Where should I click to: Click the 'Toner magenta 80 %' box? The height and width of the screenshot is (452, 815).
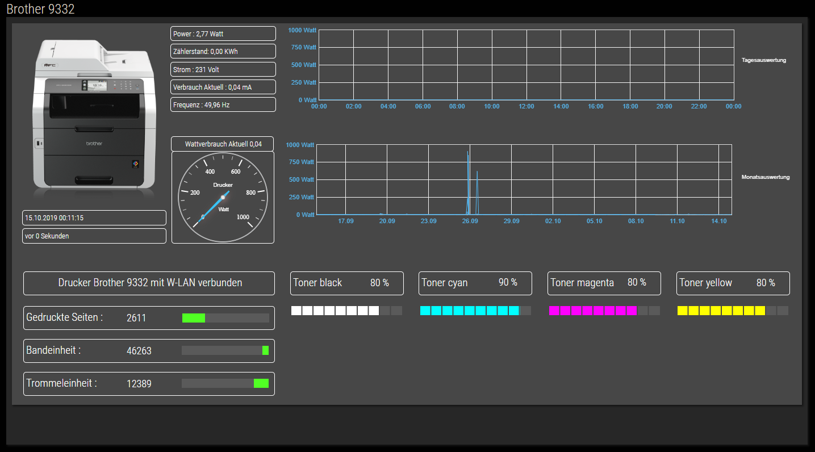[x=604, y=283]
